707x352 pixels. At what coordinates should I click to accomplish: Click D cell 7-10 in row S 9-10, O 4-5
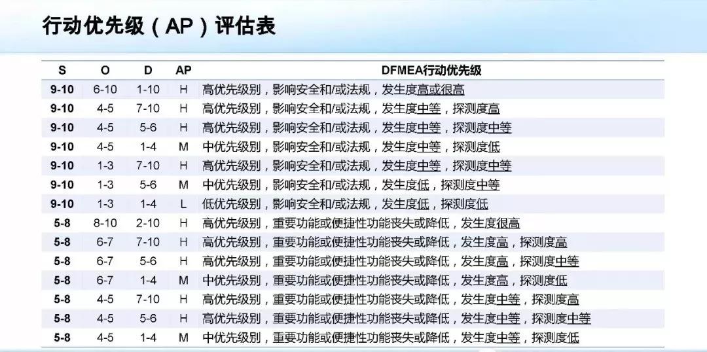[148, 108]
